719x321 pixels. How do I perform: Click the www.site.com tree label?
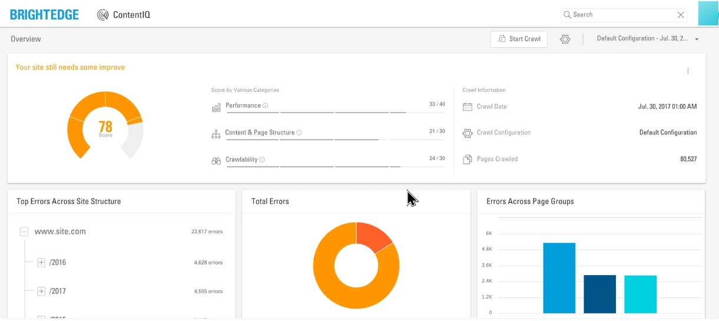60,231
